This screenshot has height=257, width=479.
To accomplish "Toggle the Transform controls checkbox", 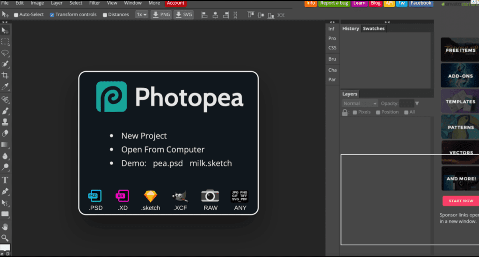I will tap(52, 14).
